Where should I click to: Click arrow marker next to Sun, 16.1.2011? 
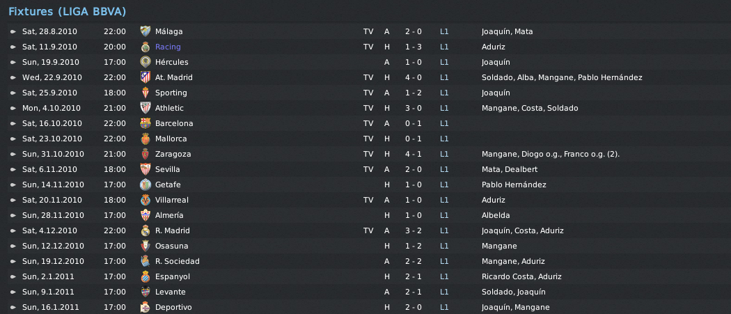(13, 308)
